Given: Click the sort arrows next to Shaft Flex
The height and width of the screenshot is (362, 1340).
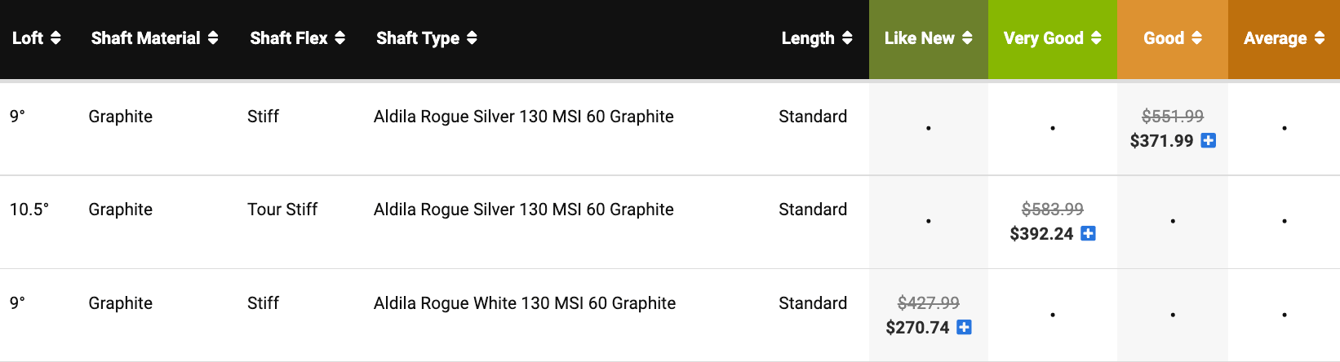Looking at the screenshot, I should point(340,38).
